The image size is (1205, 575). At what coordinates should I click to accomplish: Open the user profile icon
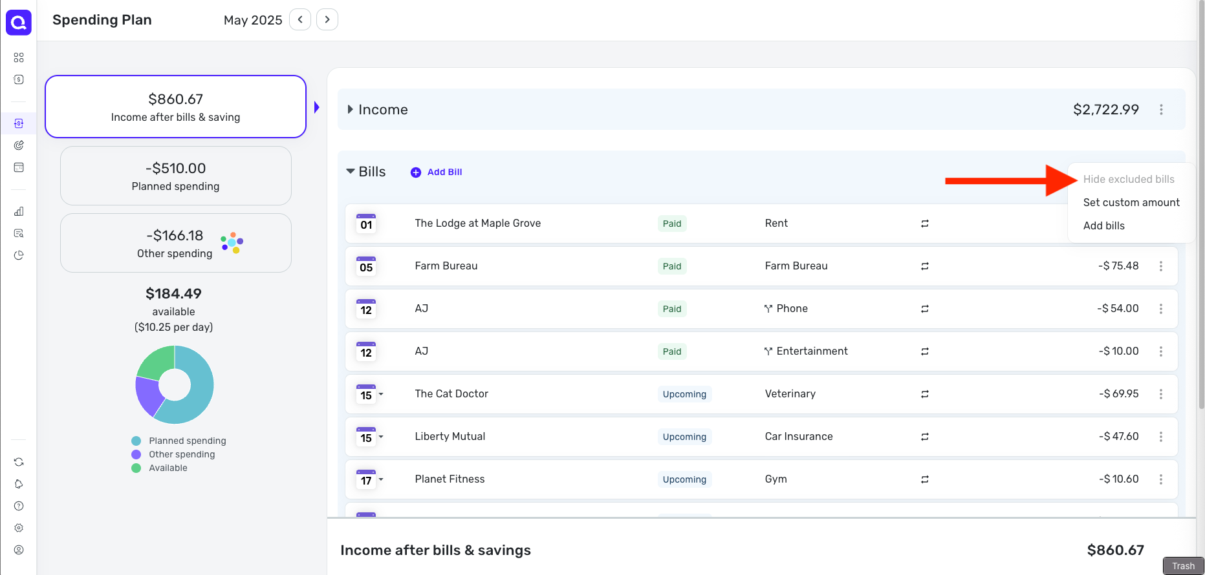click(x=19, y=550)
